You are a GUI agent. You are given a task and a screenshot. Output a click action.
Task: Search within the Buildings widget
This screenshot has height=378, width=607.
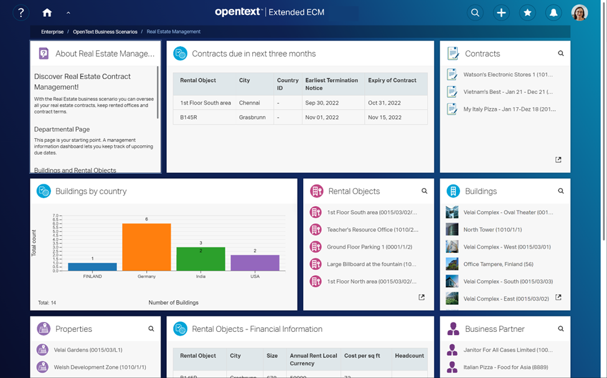560,191
